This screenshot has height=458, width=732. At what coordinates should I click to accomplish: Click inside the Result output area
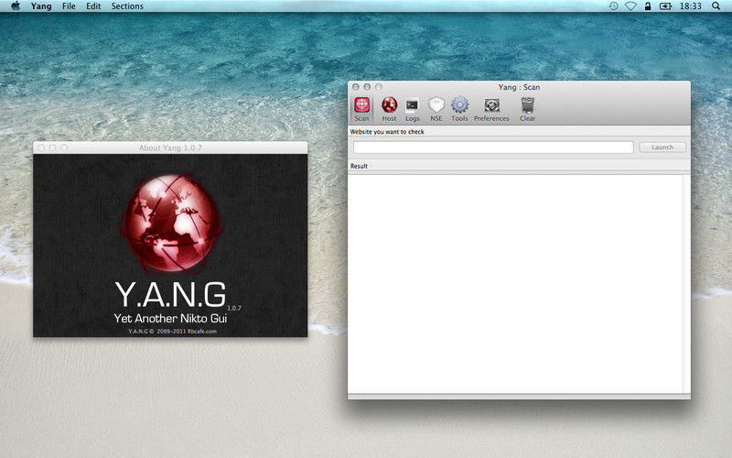515,284
